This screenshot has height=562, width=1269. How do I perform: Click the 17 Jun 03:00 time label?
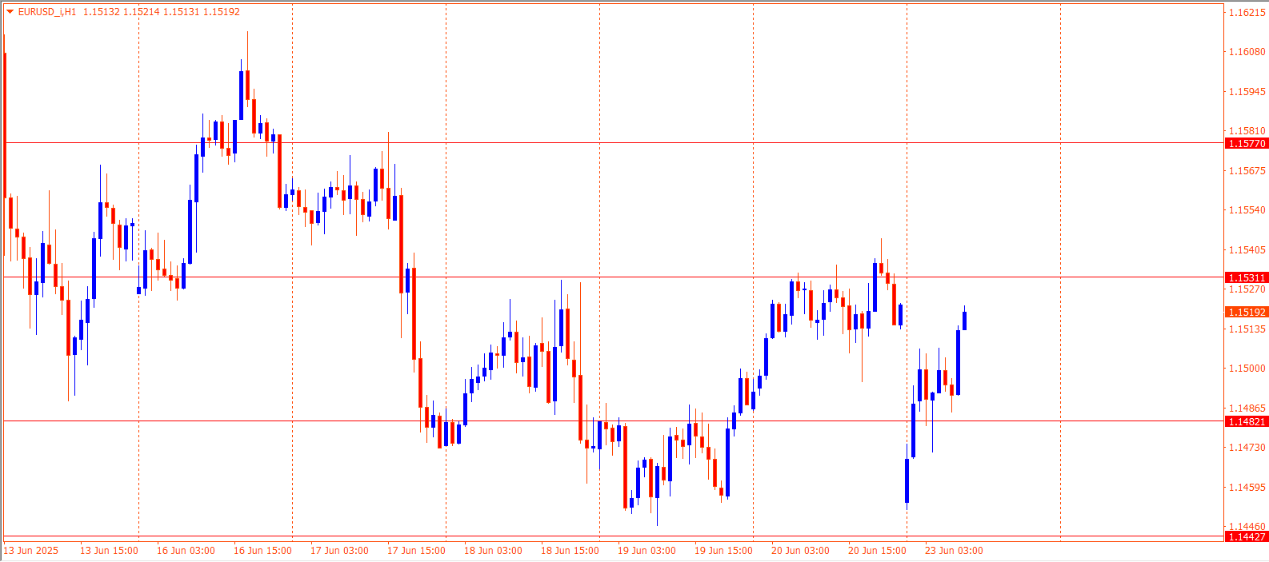point(339,551)
